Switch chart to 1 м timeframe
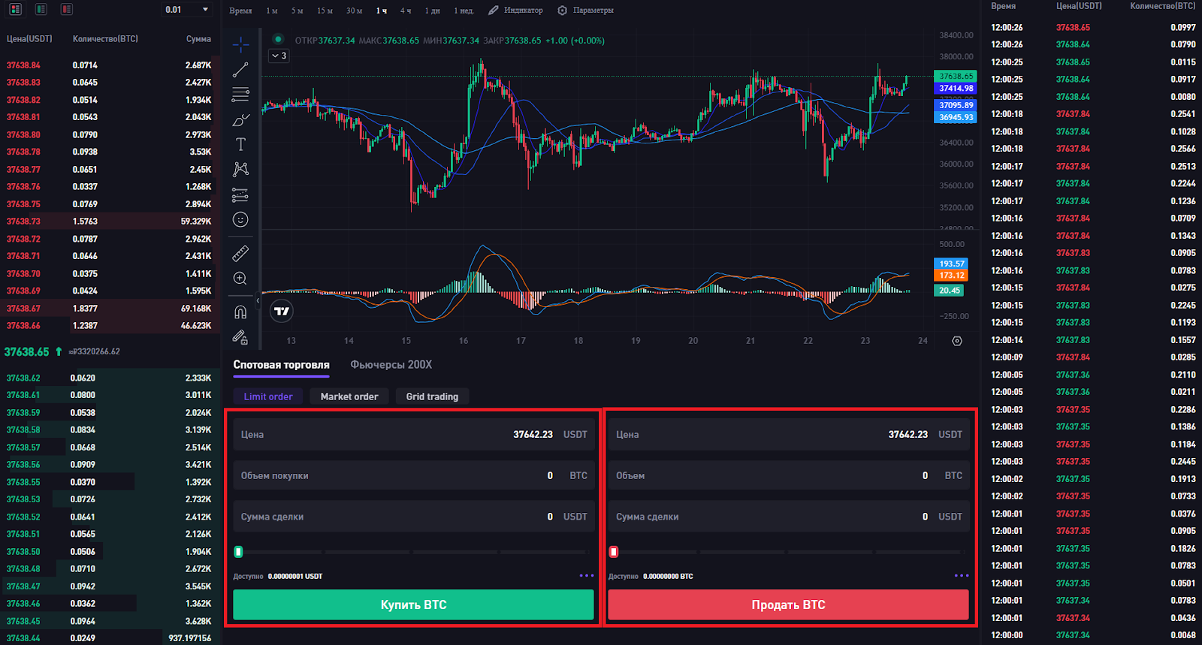The height and width of the screenshot is (645, 1202). click(271, 11)
